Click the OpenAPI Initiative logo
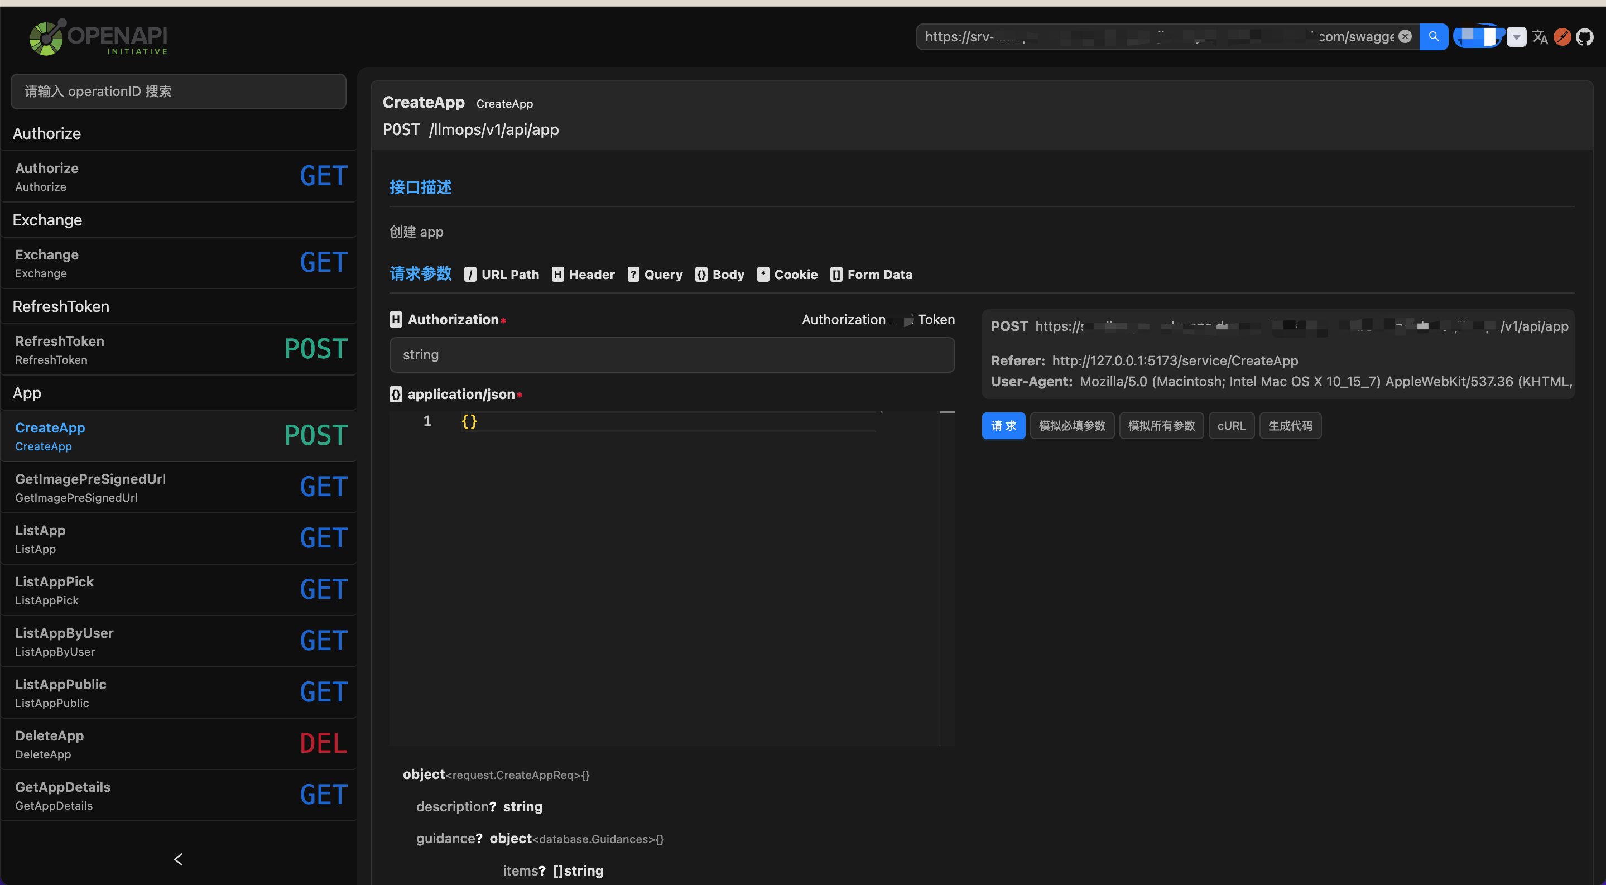The image size is (1606, 885). pyautogui.click(x=99, y=37)
